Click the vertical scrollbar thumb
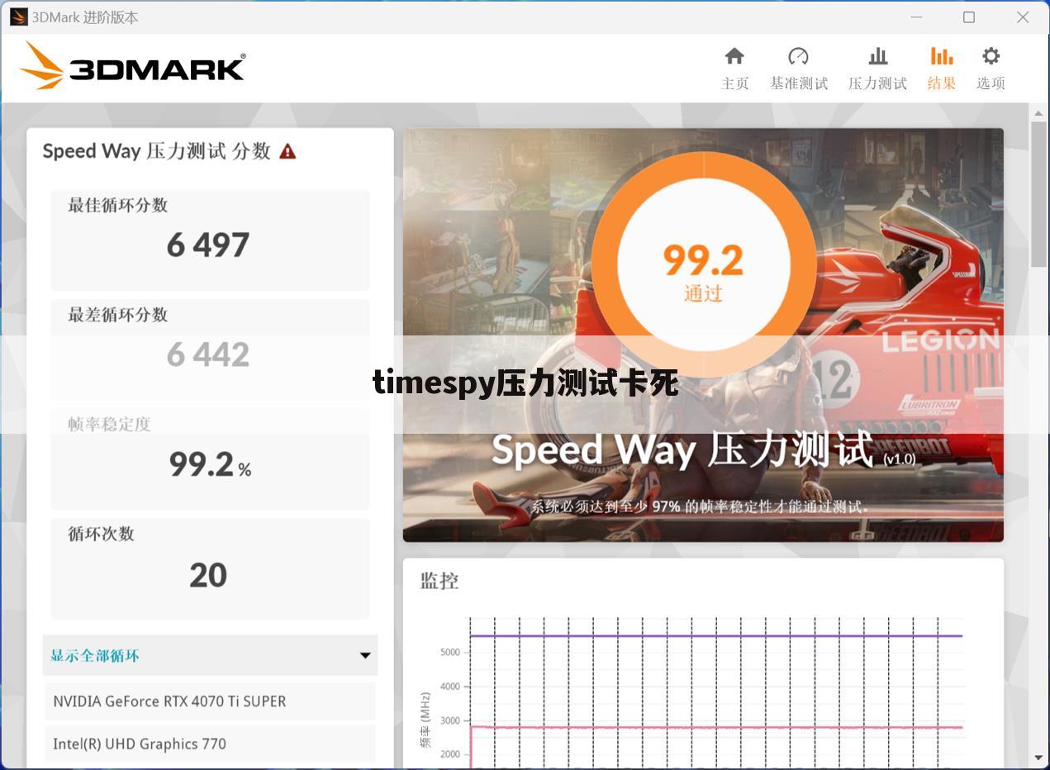 (1038, 194)
